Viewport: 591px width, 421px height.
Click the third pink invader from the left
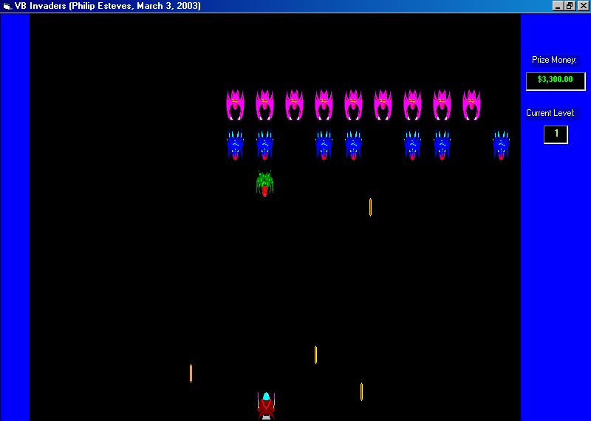pos(294,105)
